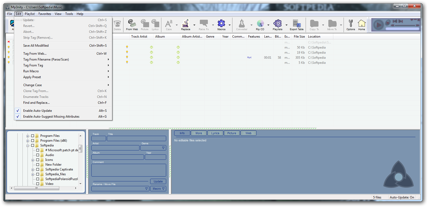This screenshot has width=428, height=207.
Task: Open the Replace tool dropdown arrow
Action: coord(194,25)
